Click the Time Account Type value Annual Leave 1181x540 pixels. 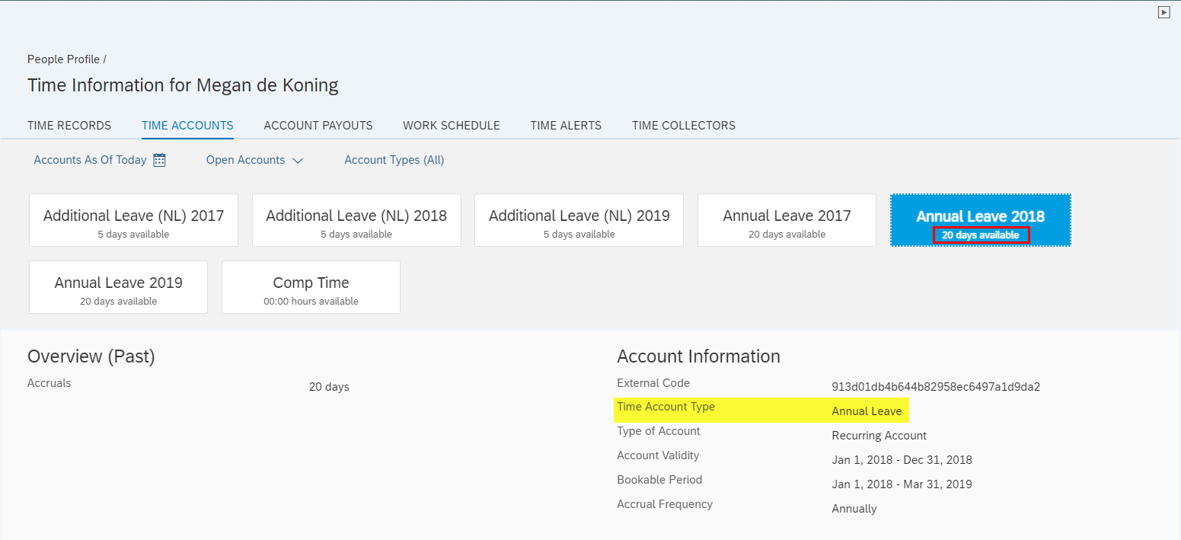coord(867,411)
